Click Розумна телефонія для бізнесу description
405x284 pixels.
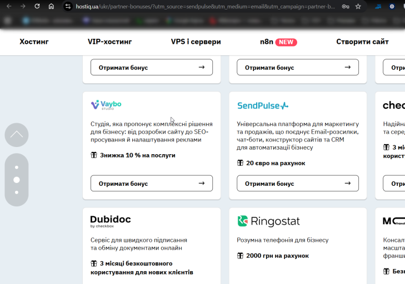(283, 240)
